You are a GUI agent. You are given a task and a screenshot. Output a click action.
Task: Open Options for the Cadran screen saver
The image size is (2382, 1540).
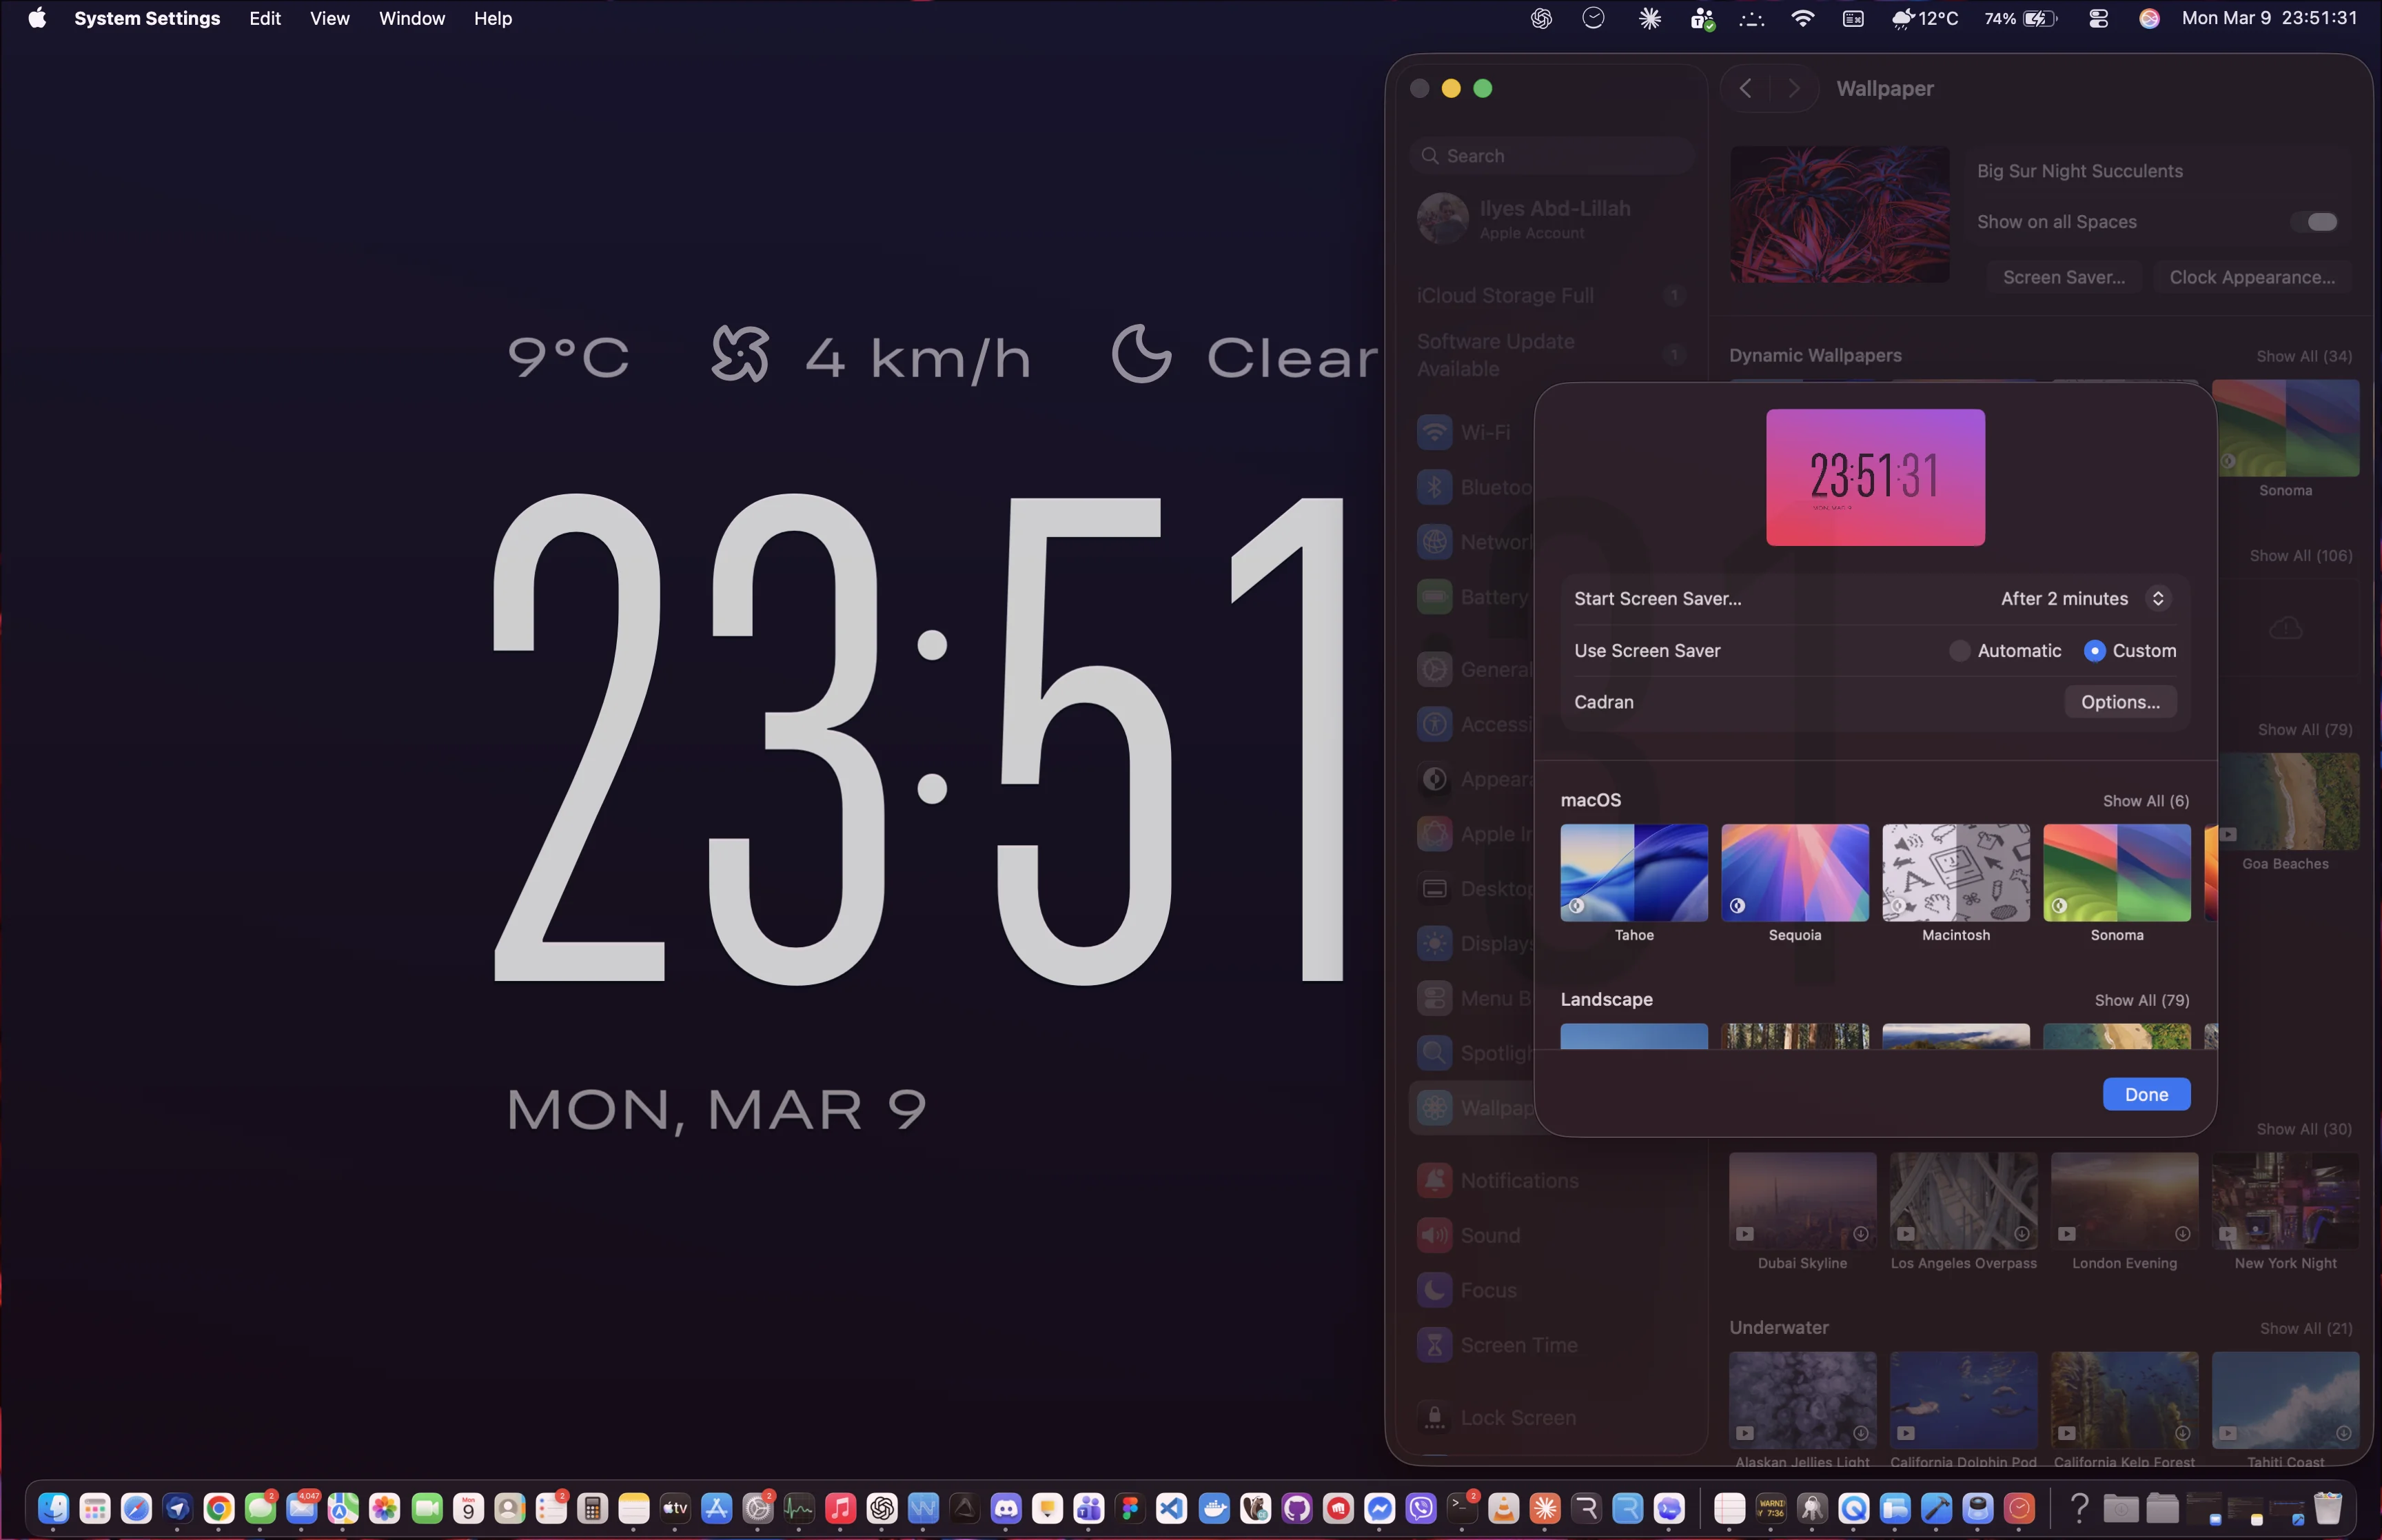[x=2119, y=702]
